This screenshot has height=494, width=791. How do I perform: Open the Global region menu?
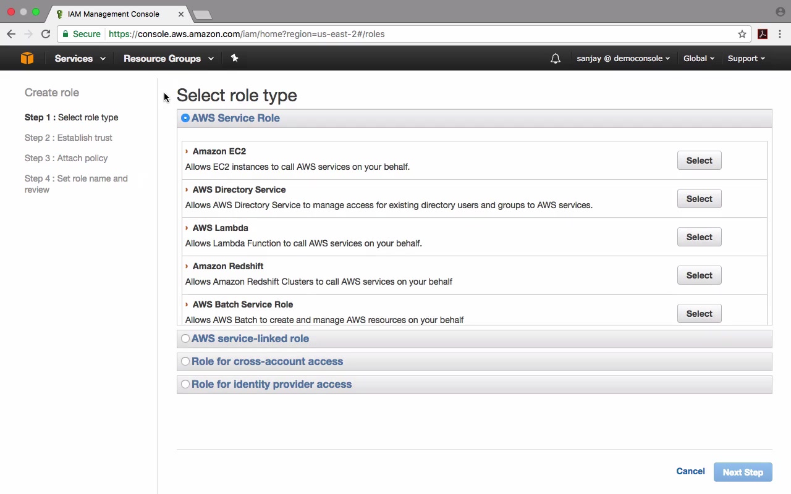(698, 59)
